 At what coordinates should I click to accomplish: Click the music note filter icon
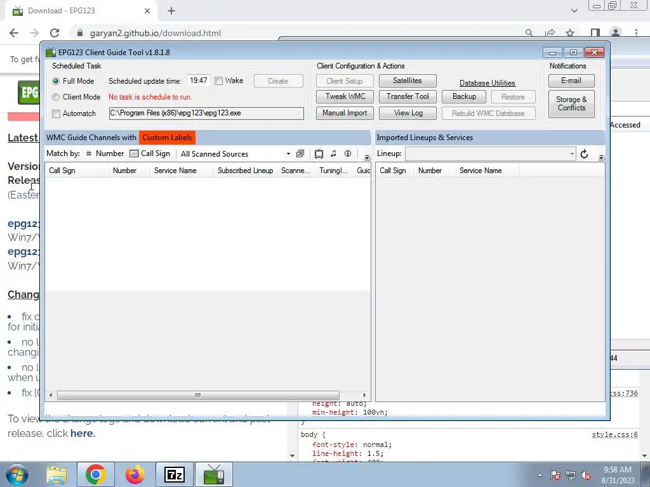click(x=333, y=153)
